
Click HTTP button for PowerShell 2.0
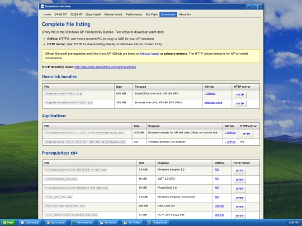point(239,189)
